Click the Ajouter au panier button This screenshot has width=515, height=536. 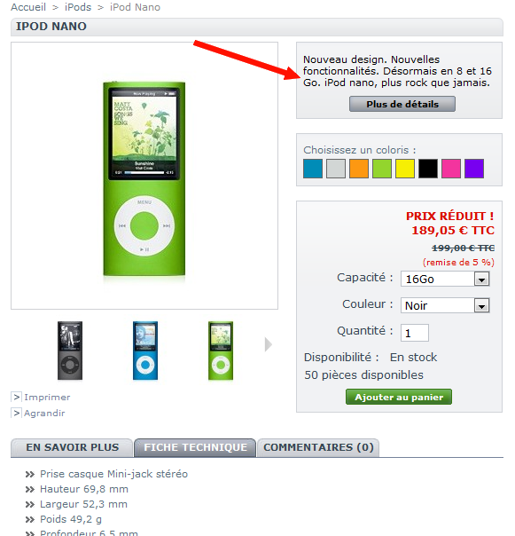click(399, 397)
